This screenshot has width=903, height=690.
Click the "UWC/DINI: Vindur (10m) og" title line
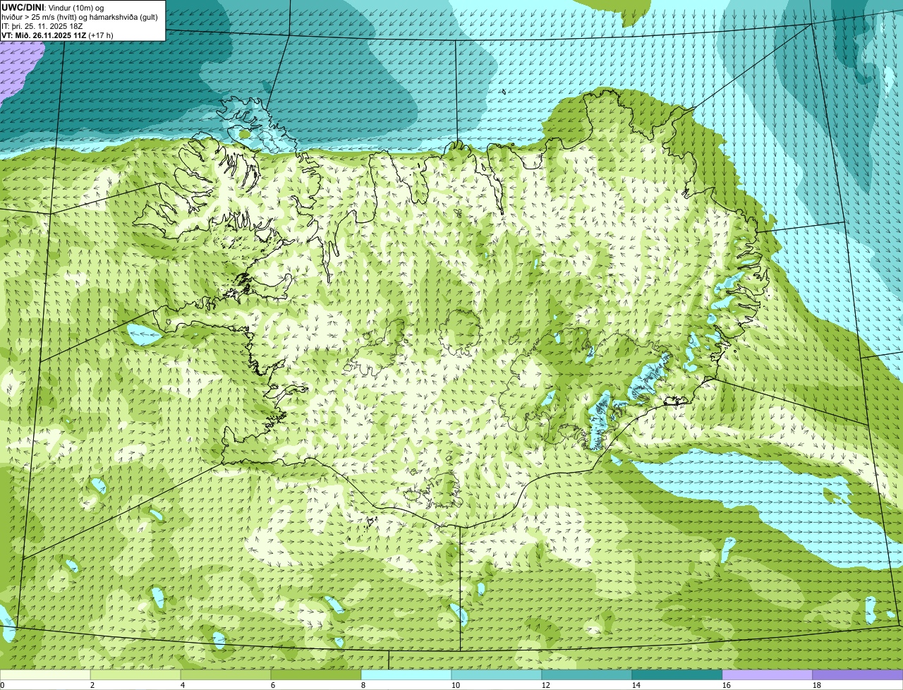(53, 8)
